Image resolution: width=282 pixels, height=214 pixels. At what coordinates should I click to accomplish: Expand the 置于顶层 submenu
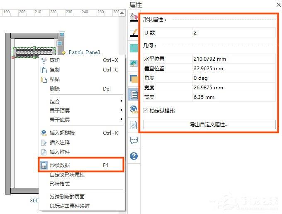pos(82,111)
